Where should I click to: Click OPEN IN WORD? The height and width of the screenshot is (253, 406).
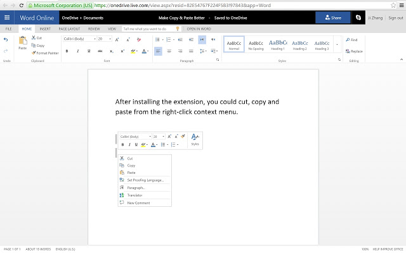[199, 28]
